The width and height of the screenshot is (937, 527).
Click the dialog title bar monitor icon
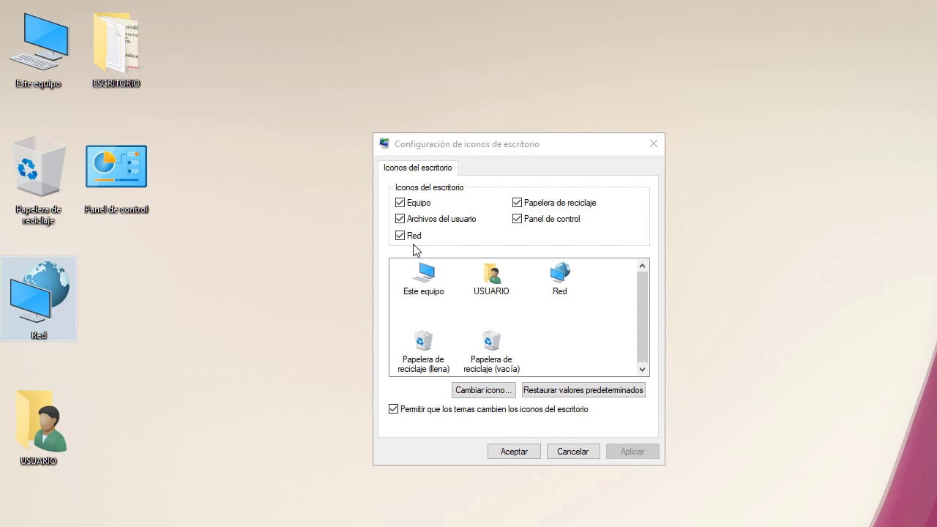tap(384, 143)
